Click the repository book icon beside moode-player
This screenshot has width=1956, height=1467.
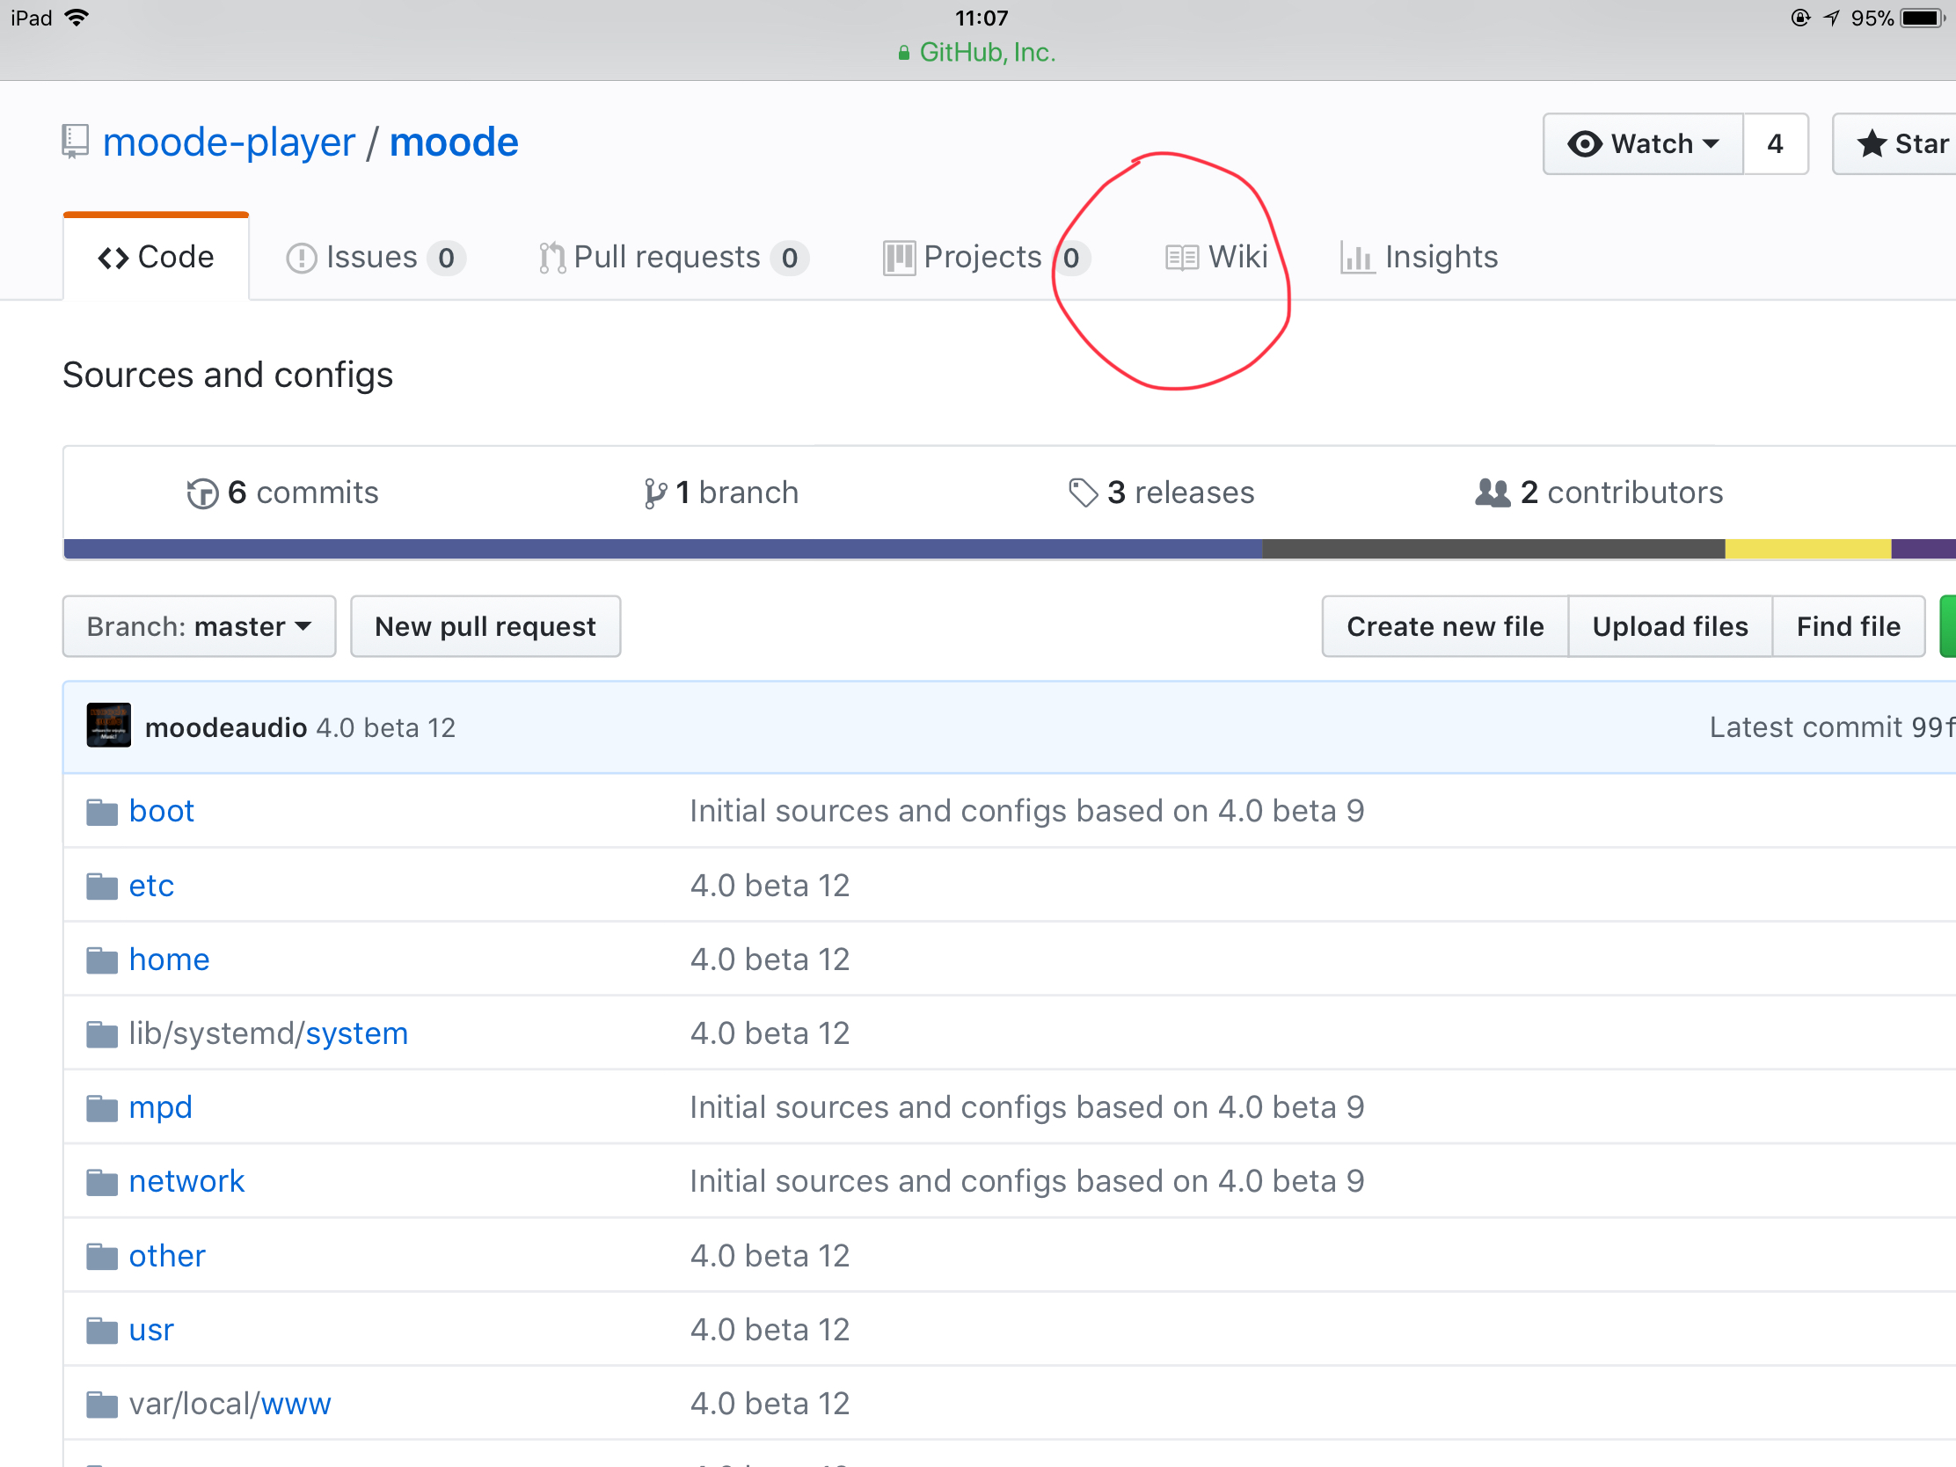point(75,142)
